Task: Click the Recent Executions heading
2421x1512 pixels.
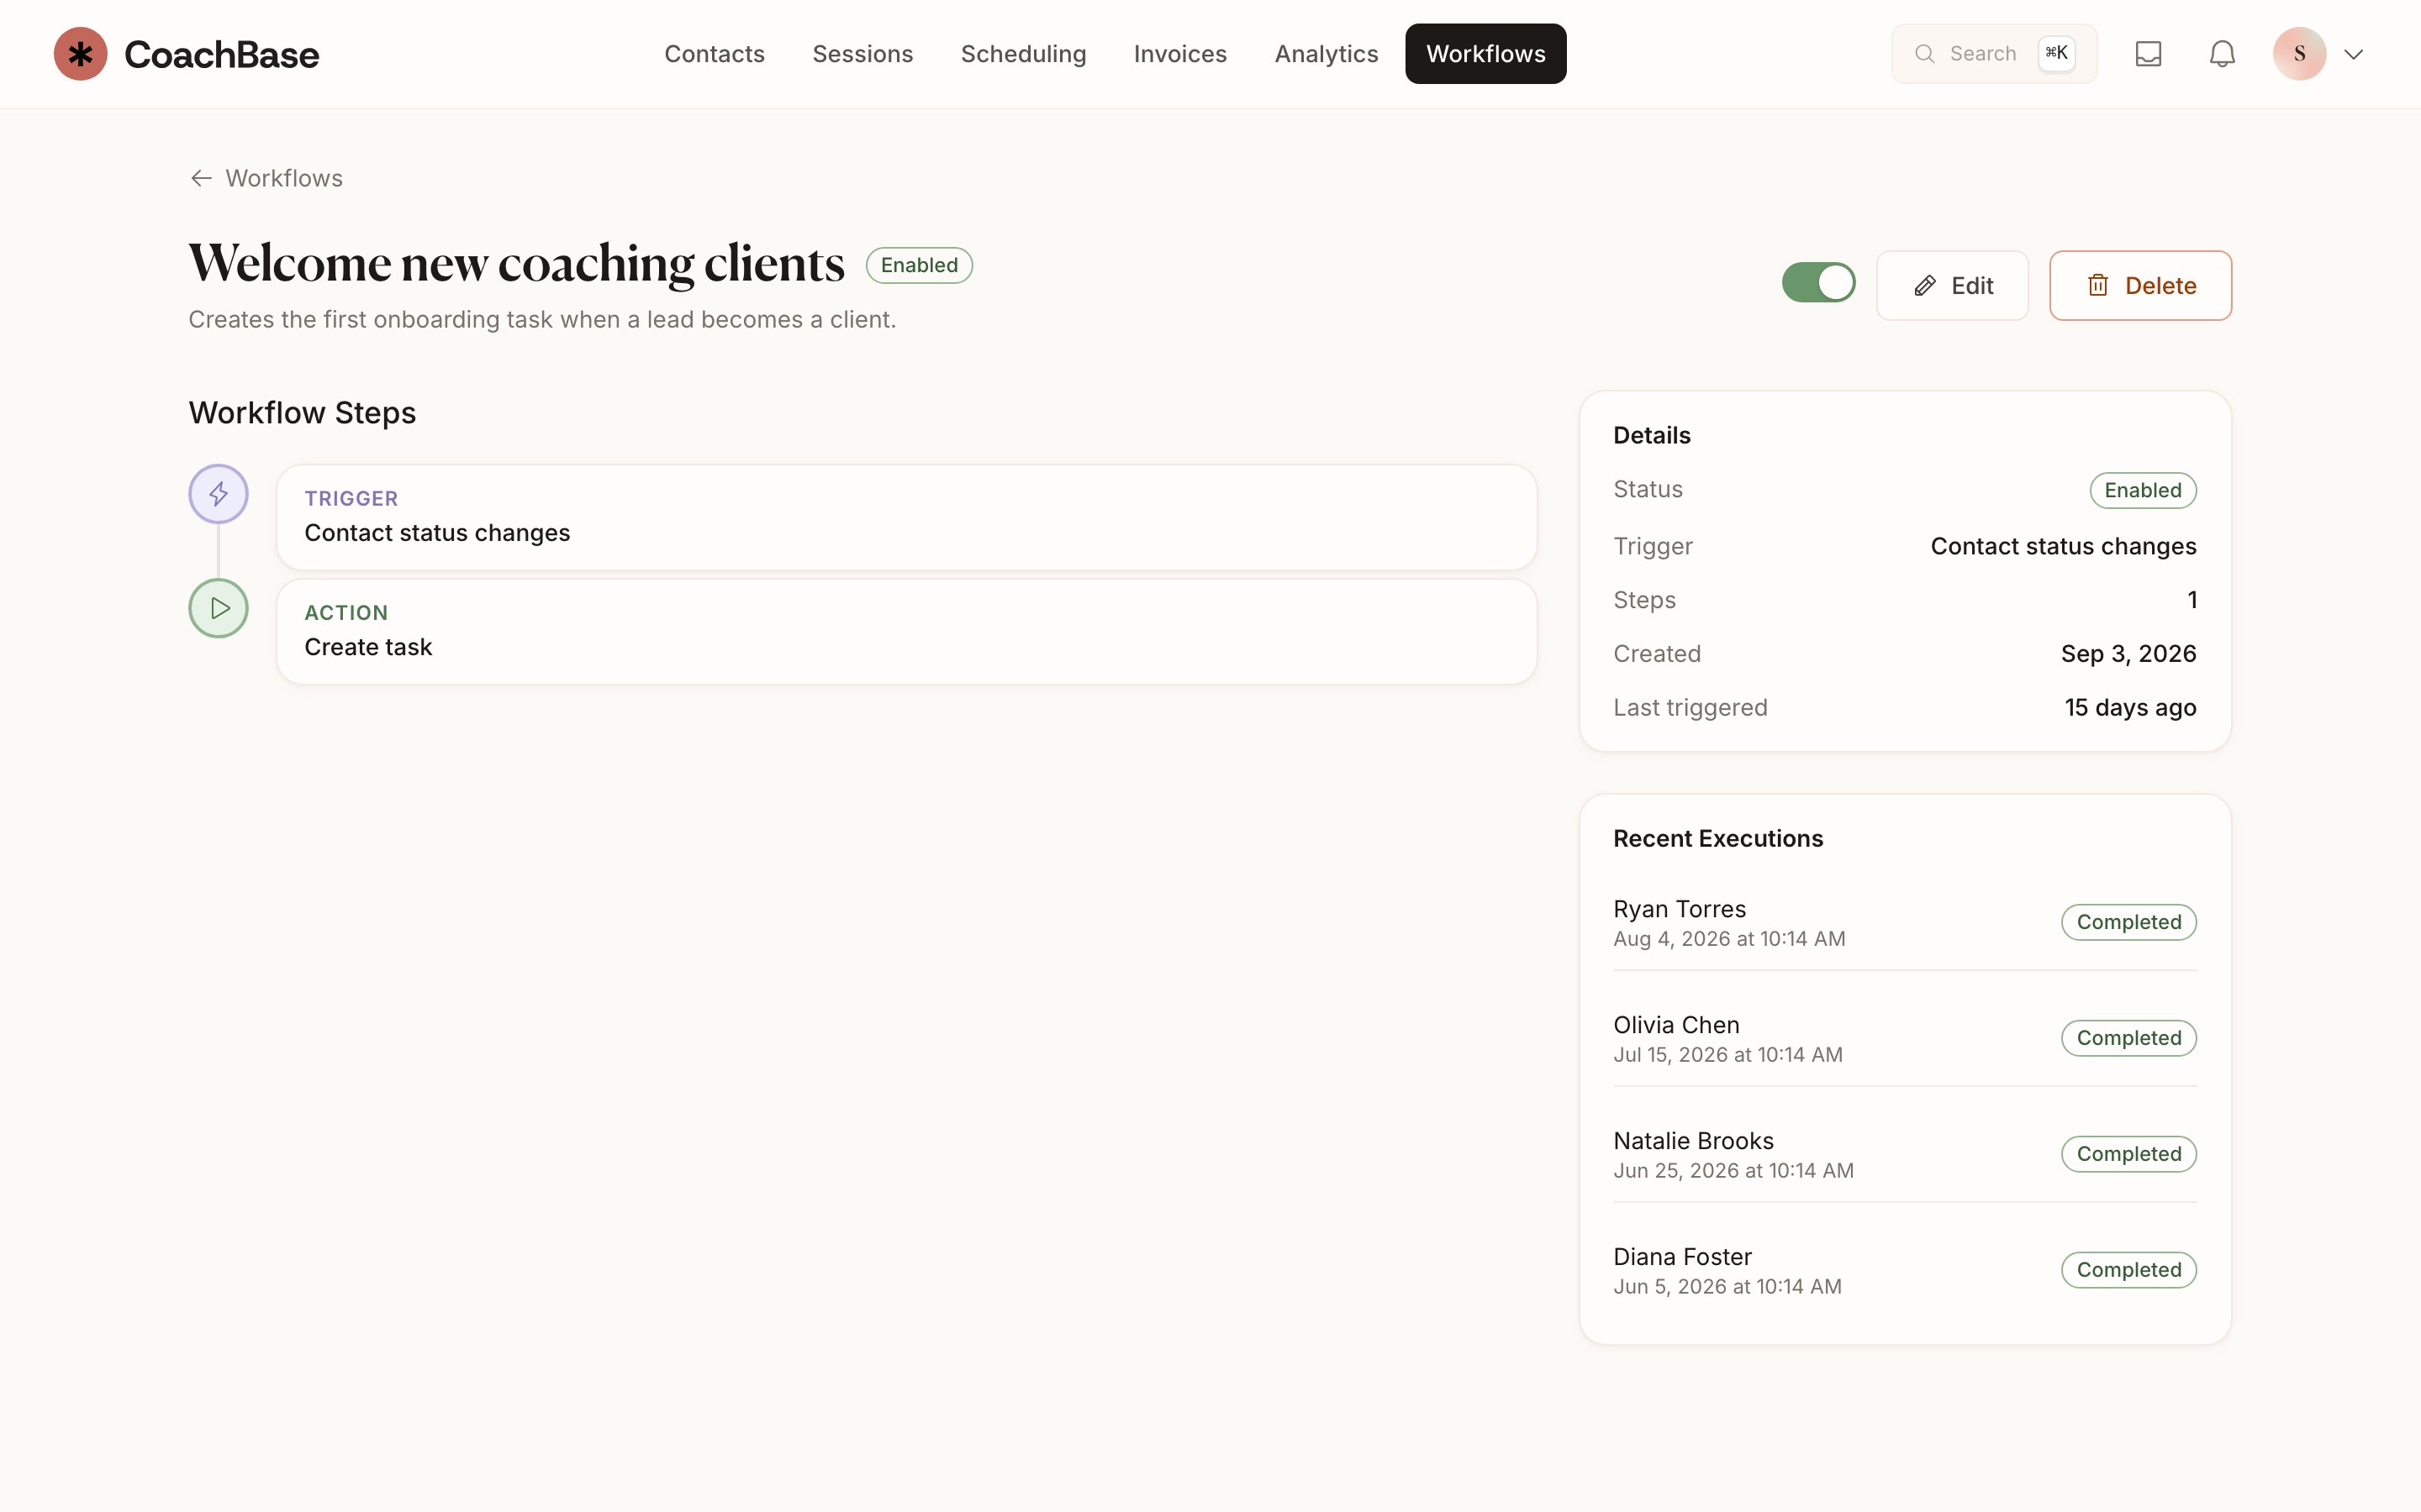Action: tap(1717, 839)
